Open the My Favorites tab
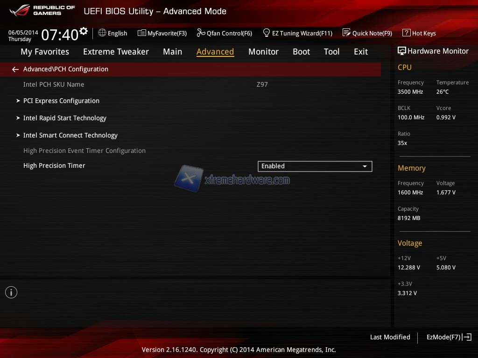478x358 pixels. [x=45, y=52]
